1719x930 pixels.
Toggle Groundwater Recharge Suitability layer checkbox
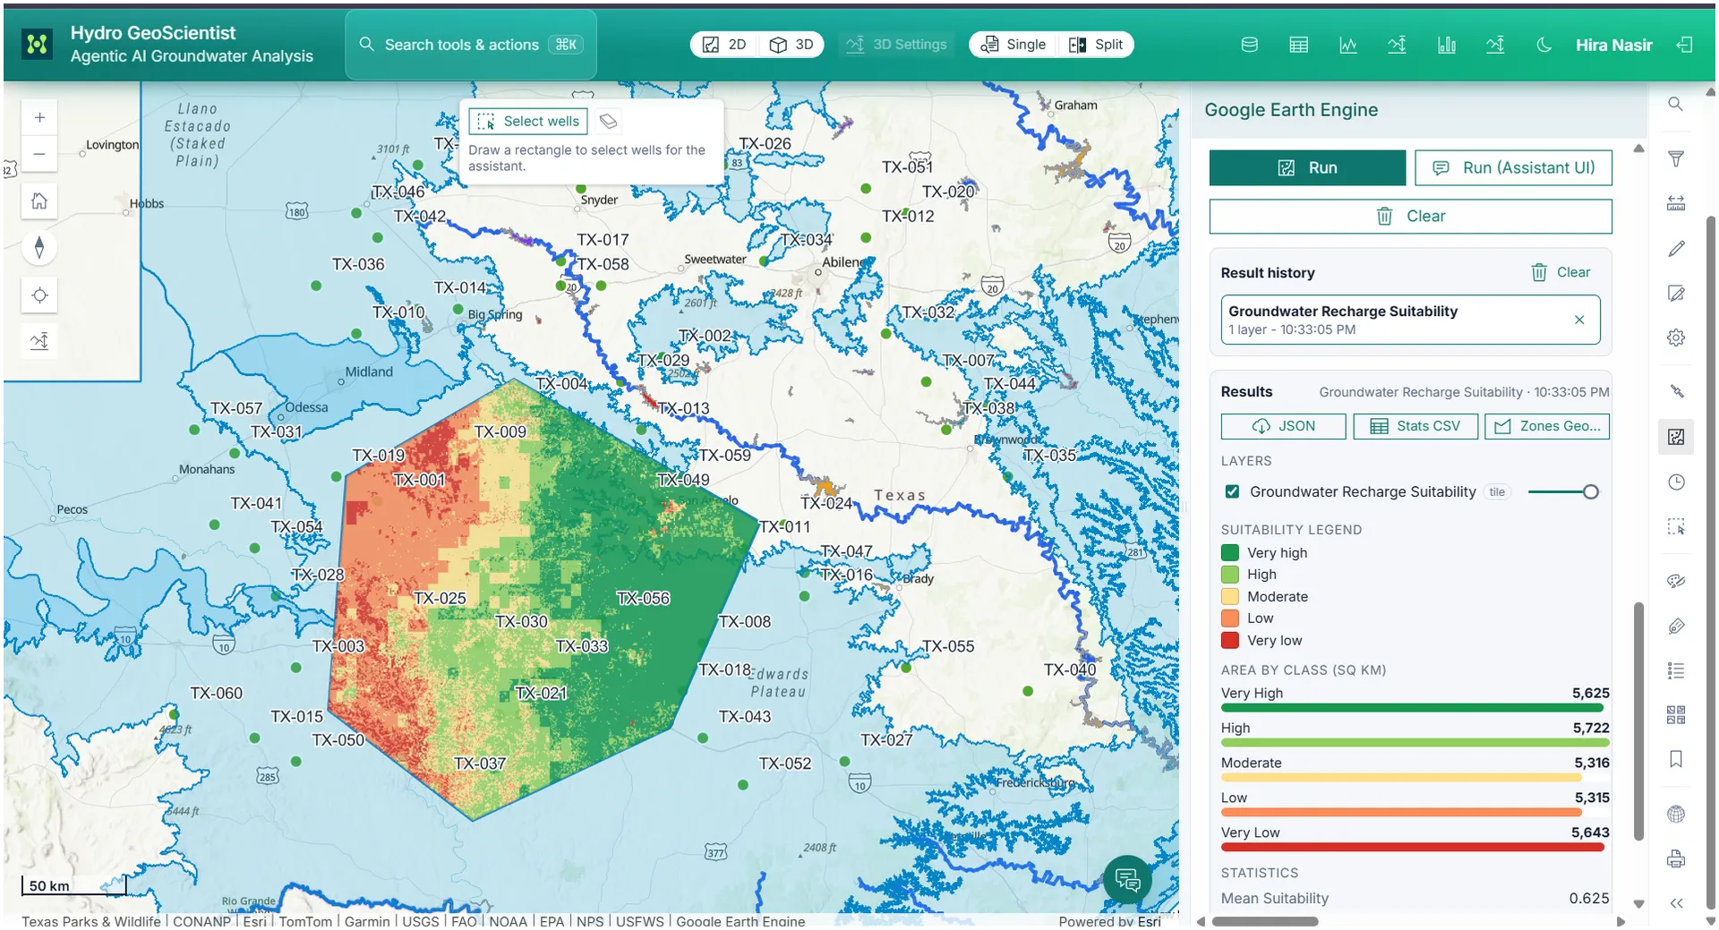click(1232, 491)
